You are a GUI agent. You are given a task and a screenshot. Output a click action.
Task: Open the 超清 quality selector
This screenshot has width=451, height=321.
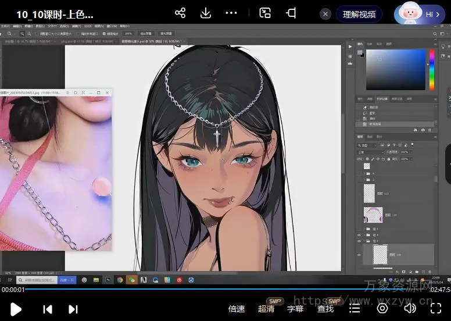click(266, 309)
